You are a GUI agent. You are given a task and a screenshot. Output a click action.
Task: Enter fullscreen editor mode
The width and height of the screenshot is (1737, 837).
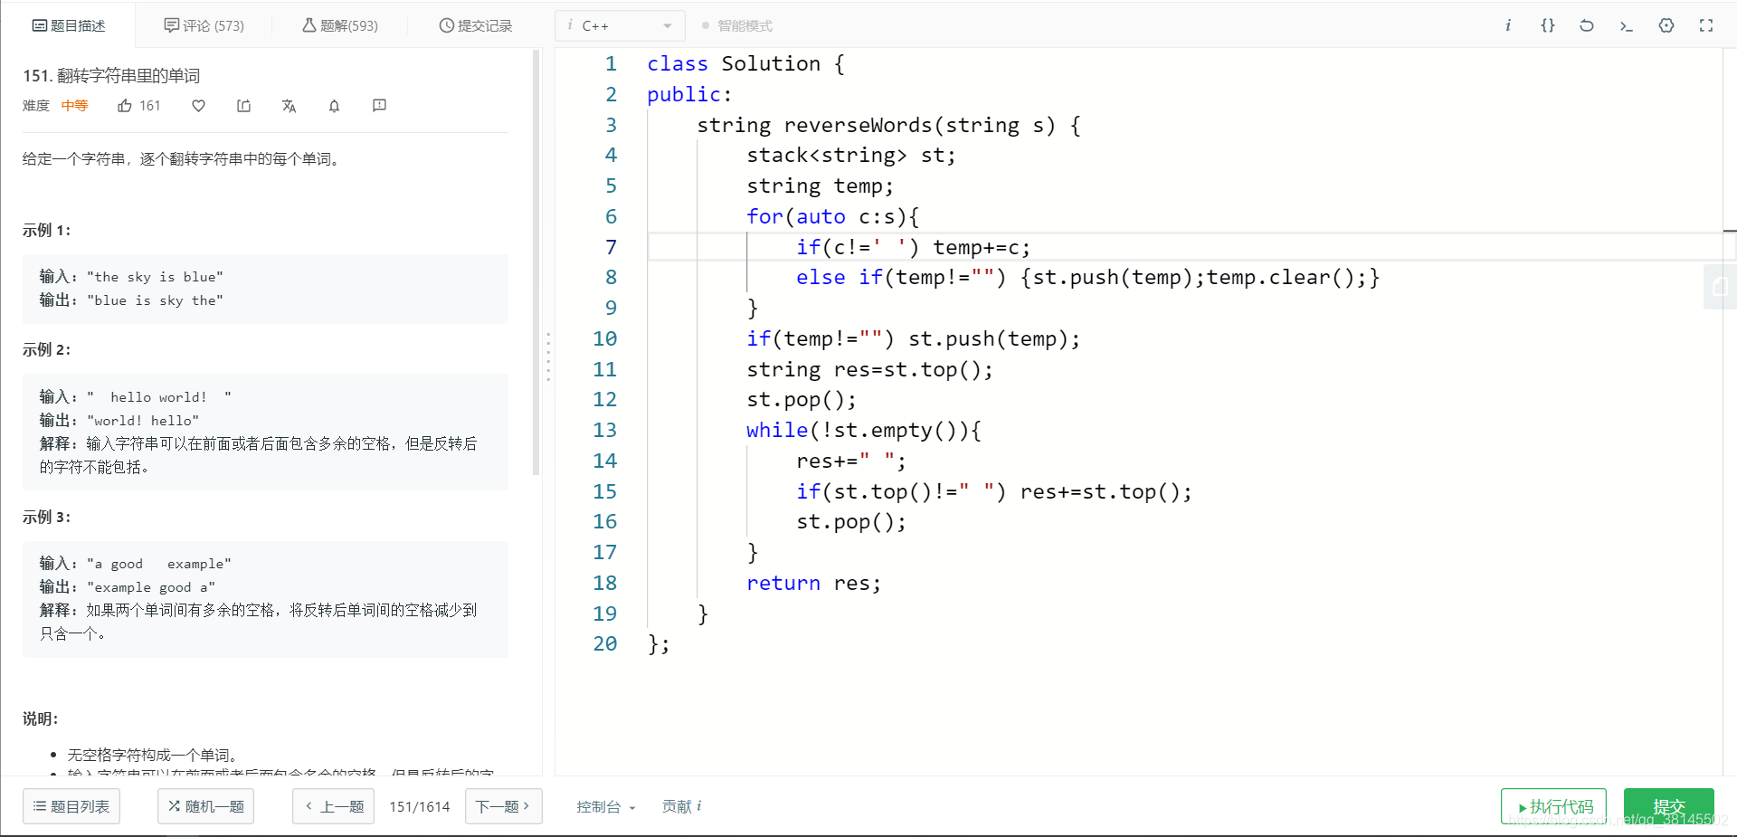click(x=1706, y=25)
